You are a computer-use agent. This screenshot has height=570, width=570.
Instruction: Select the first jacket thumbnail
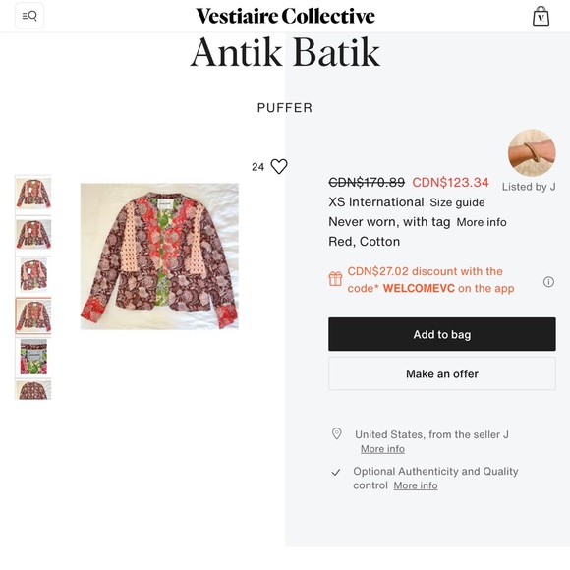click(x=33, y=193)
